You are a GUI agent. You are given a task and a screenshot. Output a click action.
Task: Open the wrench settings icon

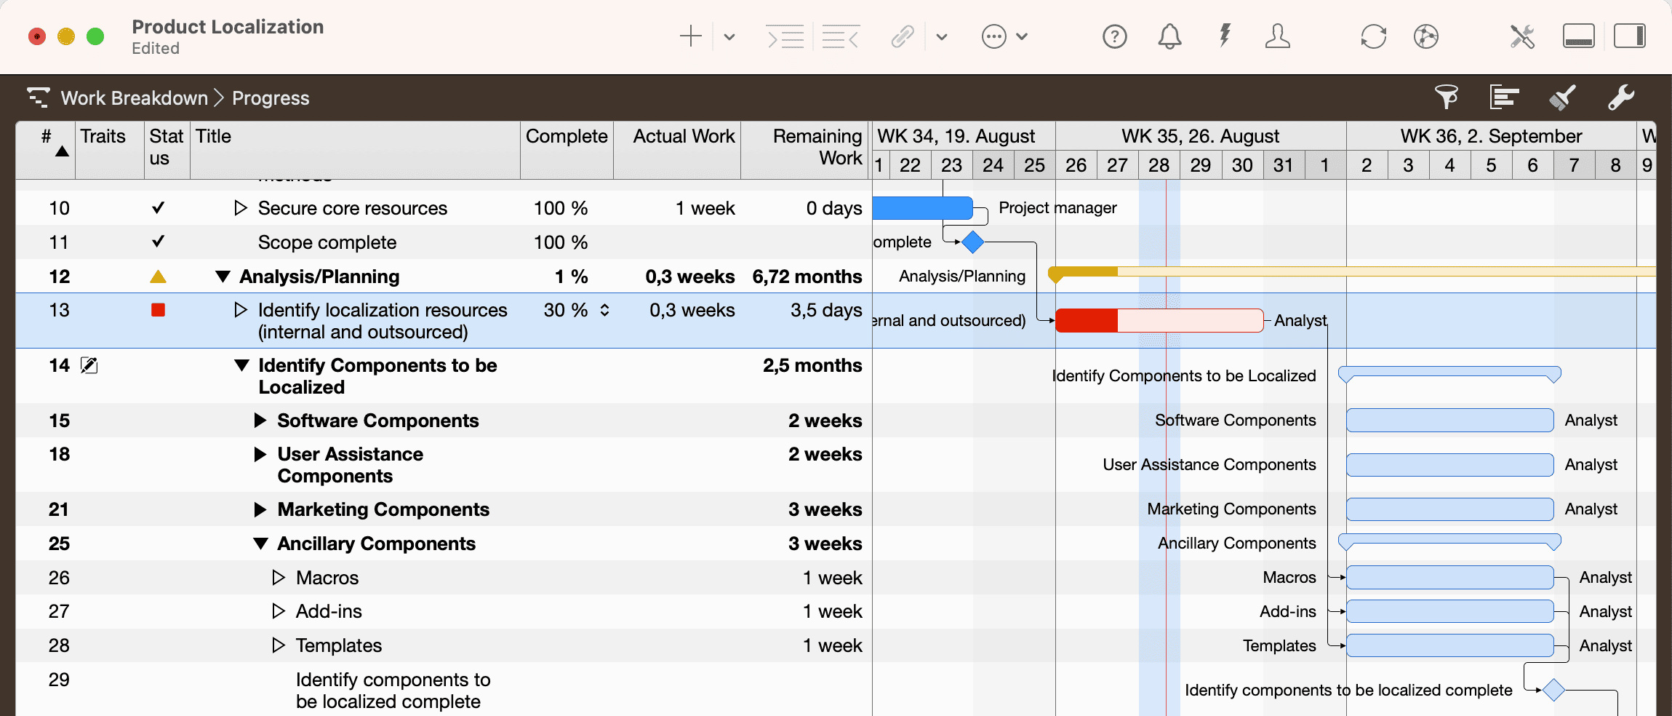(x=1620, y=97)
